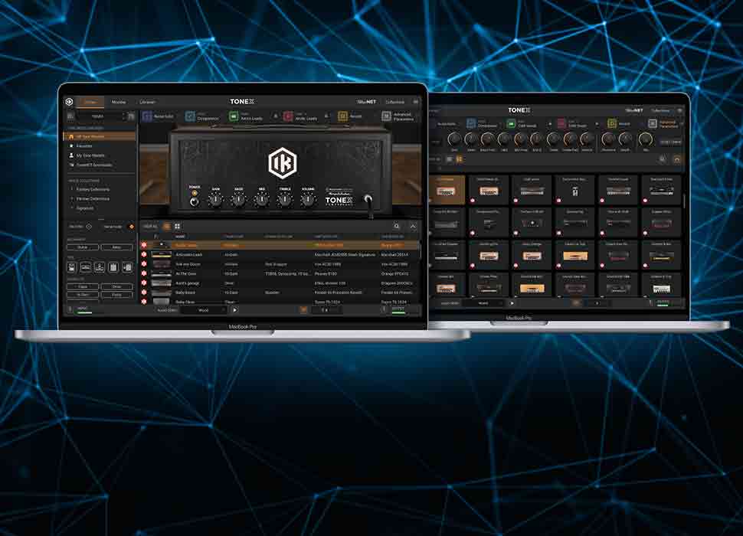Select the orange highlighted tone card, back laptop
This screenshot has height=536, width=743.
coord(447,190)
